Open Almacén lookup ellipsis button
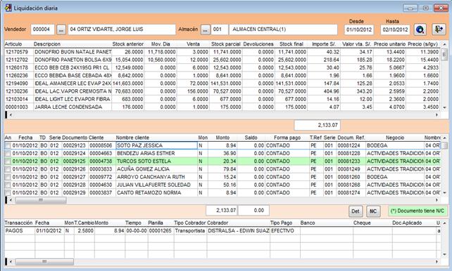The width and height of the screenshot is (452, 271). tap(206, 29)
